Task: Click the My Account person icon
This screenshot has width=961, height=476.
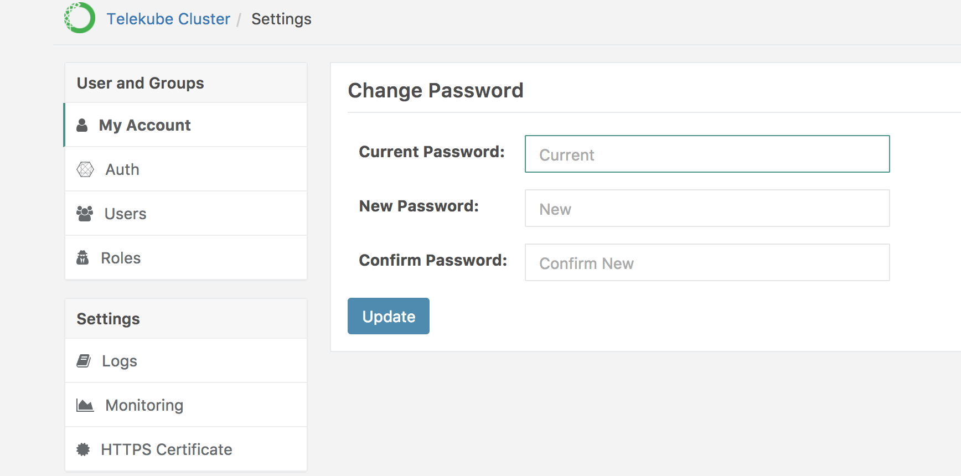Action: tap(82, 125)
